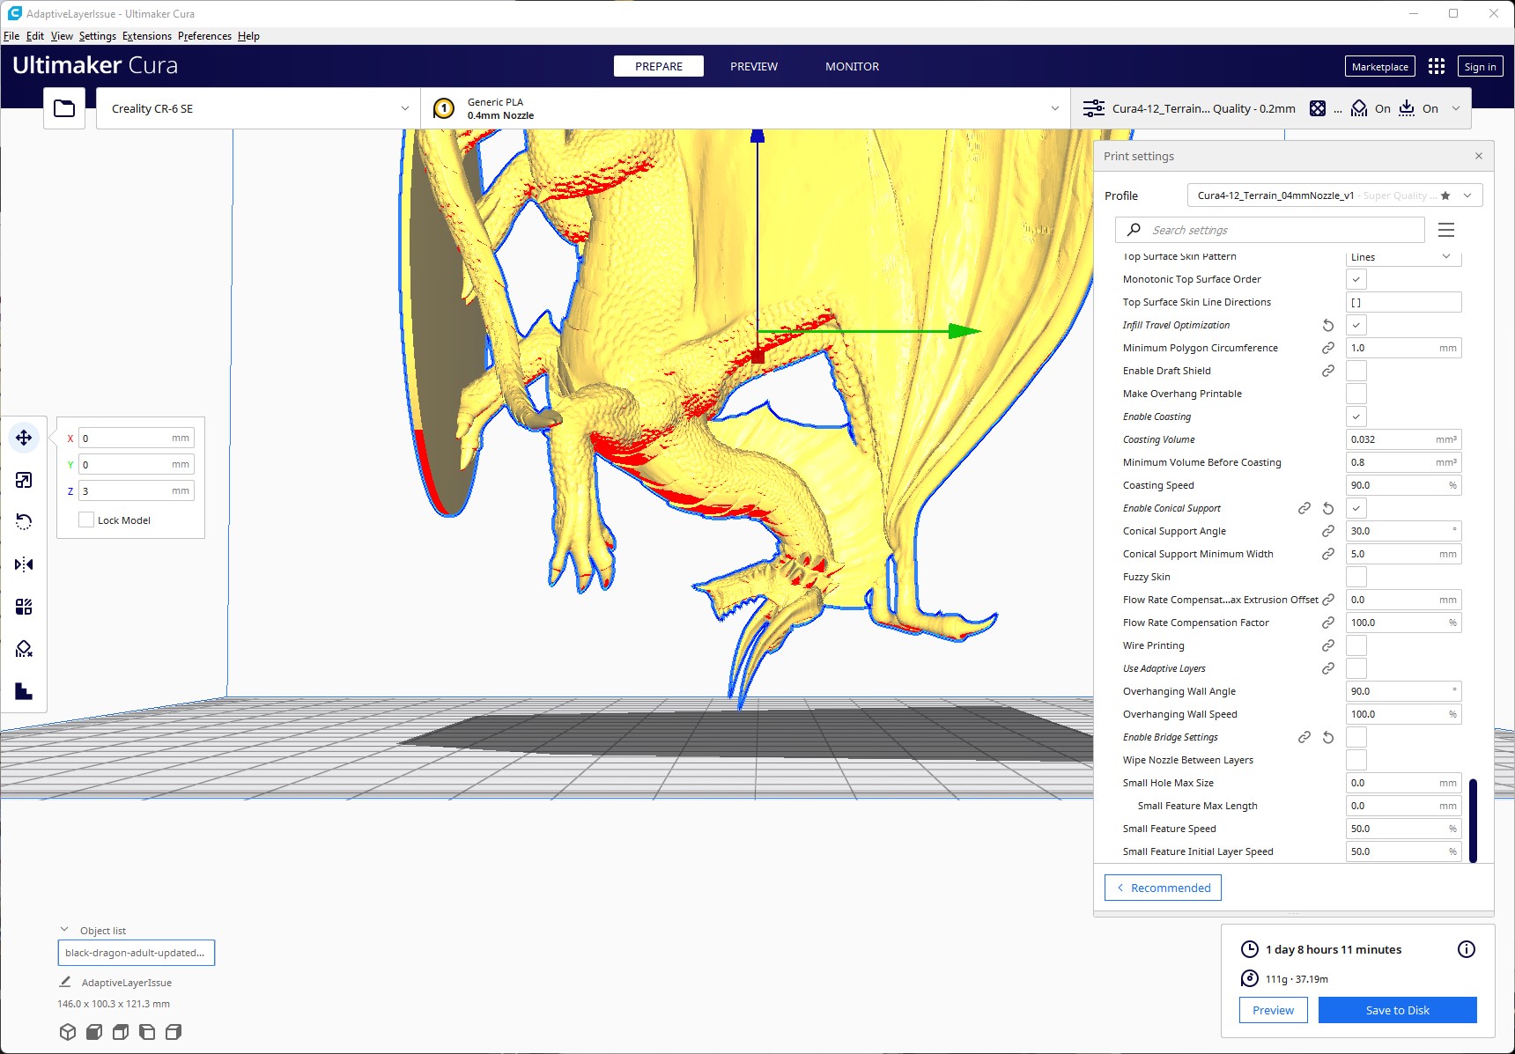Switch to the PREVIEW stage
1515x1054 pixels.
coord(754,66)
